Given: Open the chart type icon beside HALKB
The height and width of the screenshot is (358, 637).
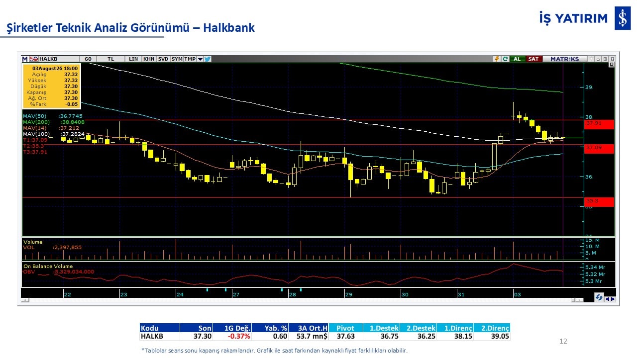Looking at the screenshot, I should point(34,59).
